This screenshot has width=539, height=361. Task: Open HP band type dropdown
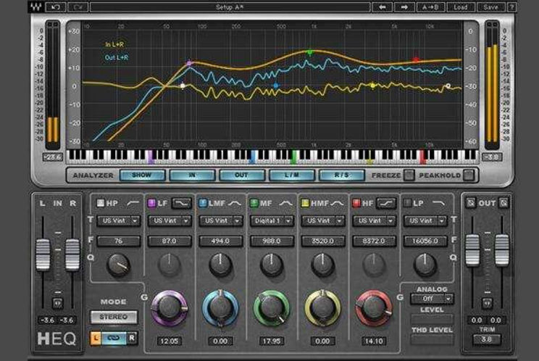tap(119, 220)
